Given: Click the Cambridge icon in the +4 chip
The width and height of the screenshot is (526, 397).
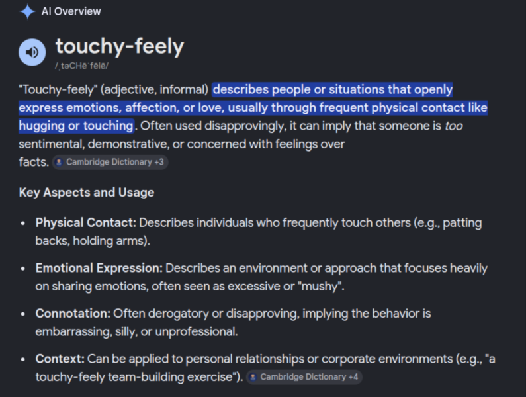Looking at the screenshot, I should click(253, 377).
